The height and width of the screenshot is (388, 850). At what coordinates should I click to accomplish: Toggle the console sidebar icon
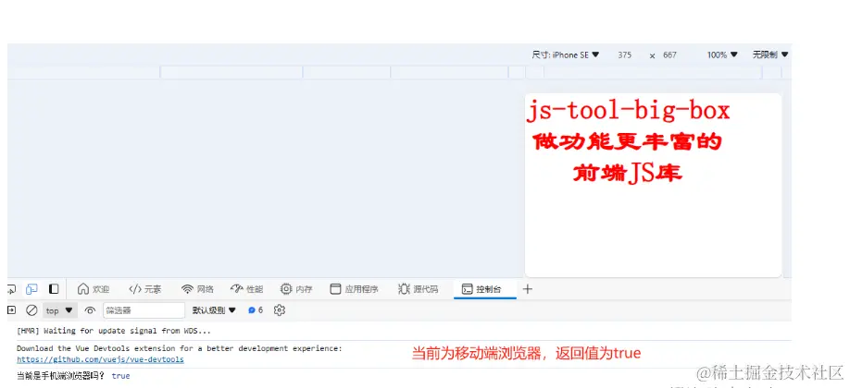pyautogui.click(x=11, y=310)
